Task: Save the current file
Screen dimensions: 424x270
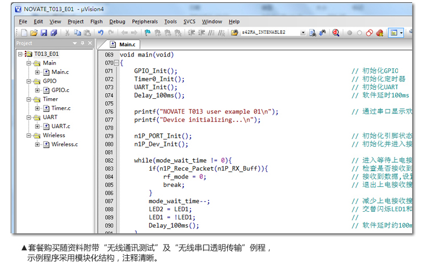Action: pos(44,33)
